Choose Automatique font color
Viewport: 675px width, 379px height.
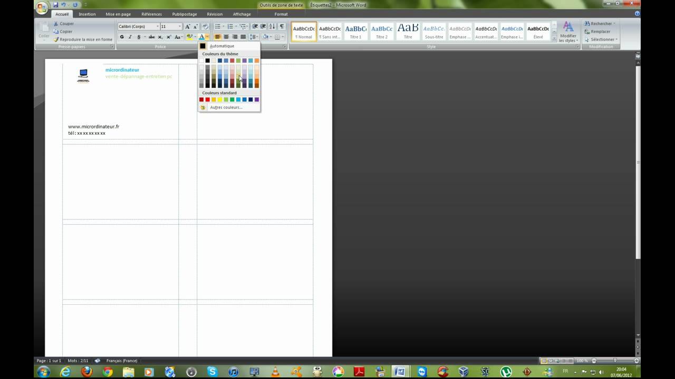[229, 46]
